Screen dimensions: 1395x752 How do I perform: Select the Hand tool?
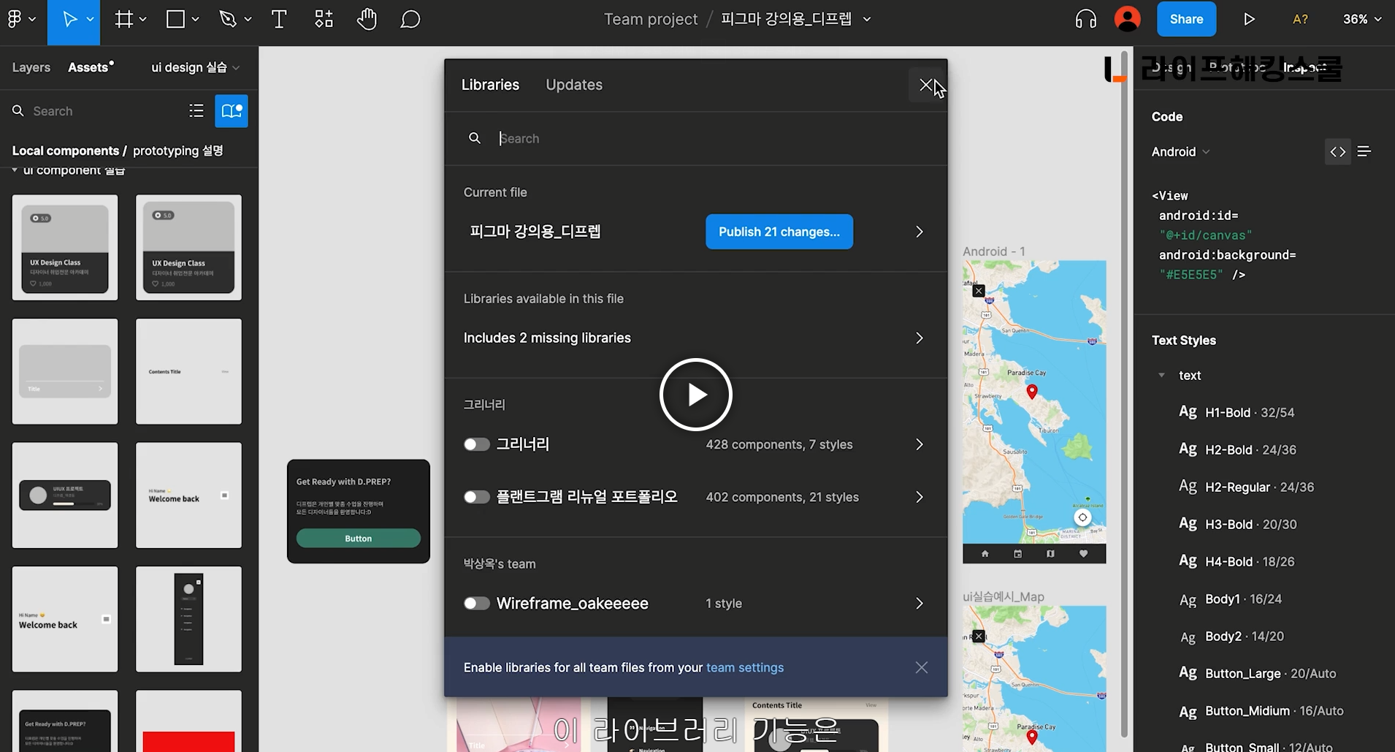367,19
